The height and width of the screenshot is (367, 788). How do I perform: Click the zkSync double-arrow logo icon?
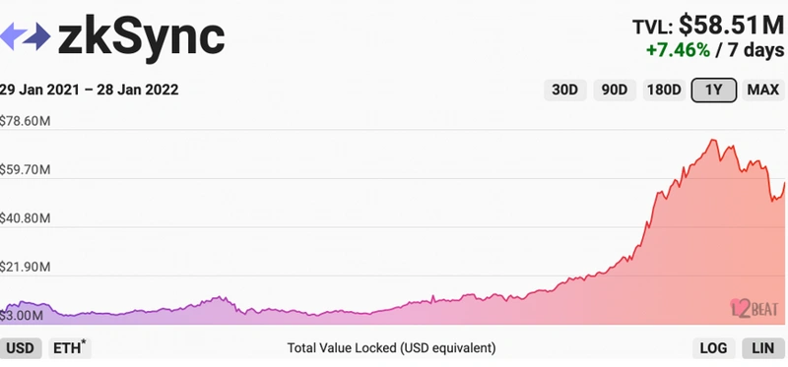[26, 36]
